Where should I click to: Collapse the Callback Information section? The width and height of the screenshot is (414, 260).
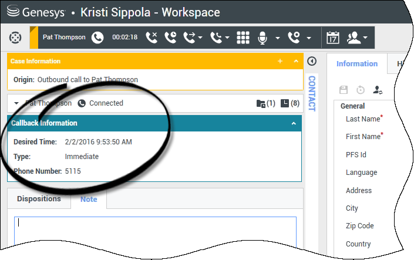click(294, 123)
